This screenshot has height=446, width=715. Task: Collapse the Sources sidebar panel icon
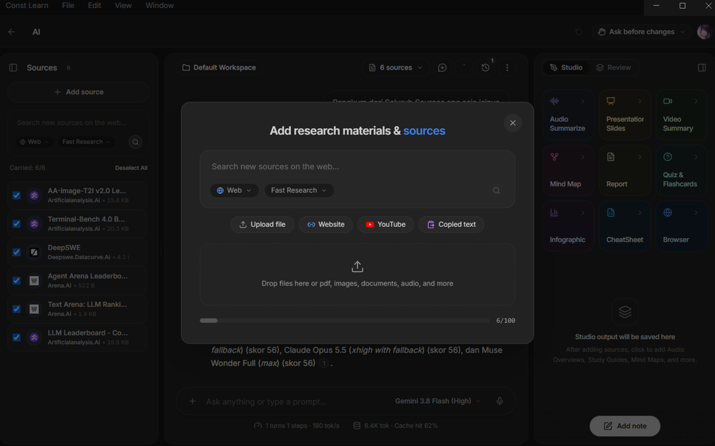pyautogui.click(x=13, y=68)
